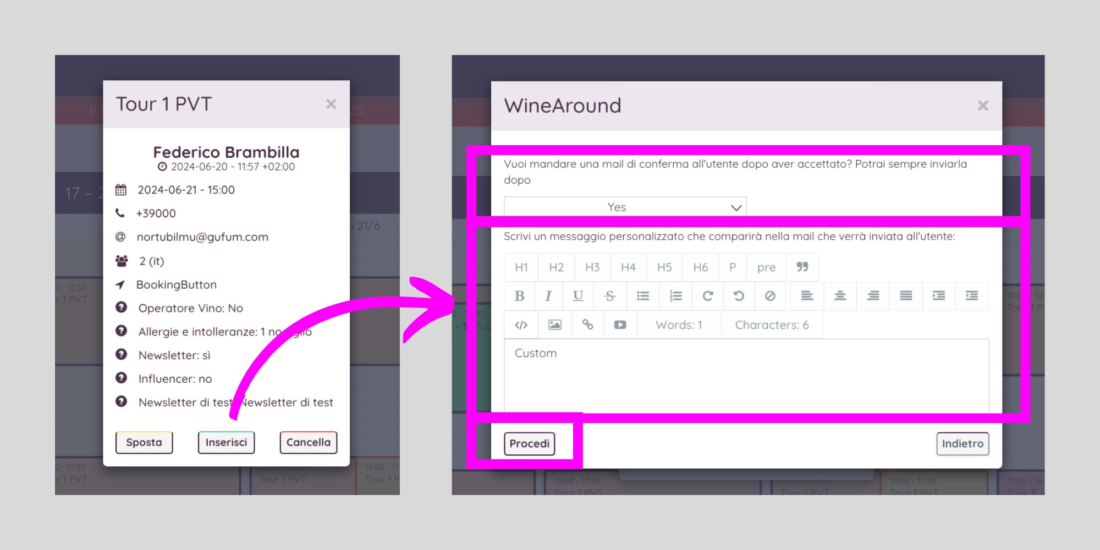Click the Characters: 6 counter
The image size is (1100, 550).
pos(772,325)
